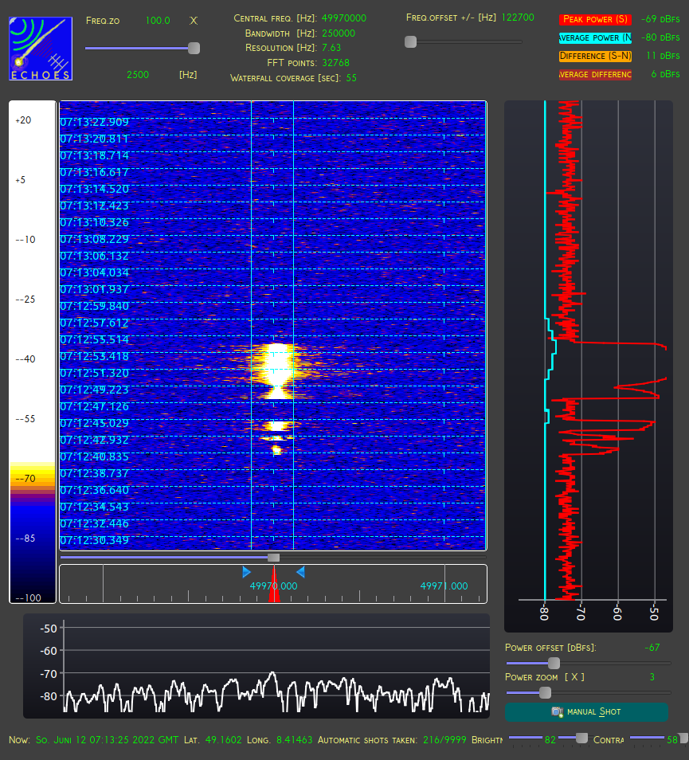Click the Freq. offset slider handle
The width and height of the screenshot is (689, 760).
(410, 41)
